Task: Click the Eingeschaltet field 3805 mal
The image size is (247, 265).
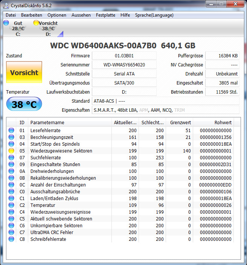Action: [x=222, y=83]
